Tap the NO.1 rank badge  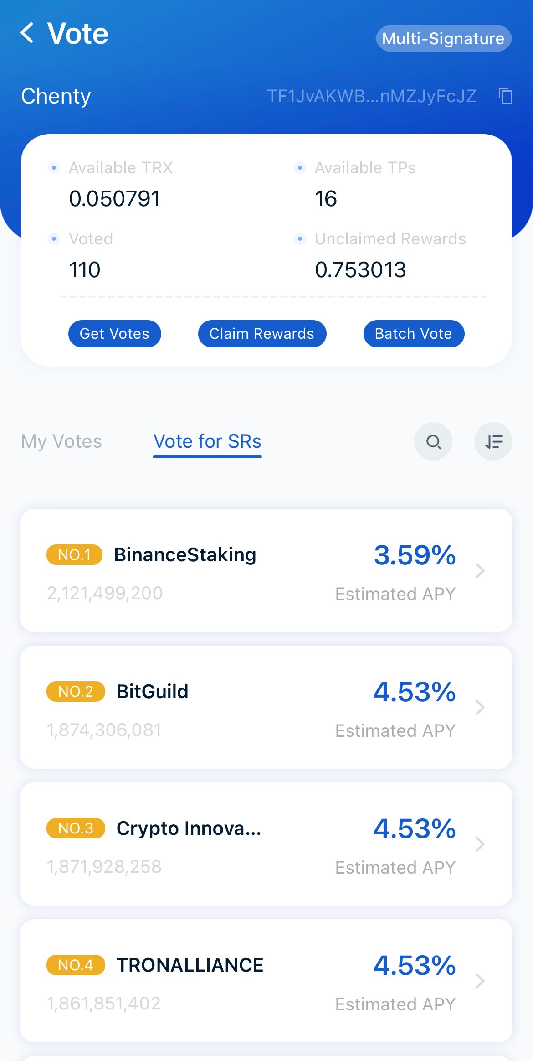pyautogui.click(x=74, y=555)
